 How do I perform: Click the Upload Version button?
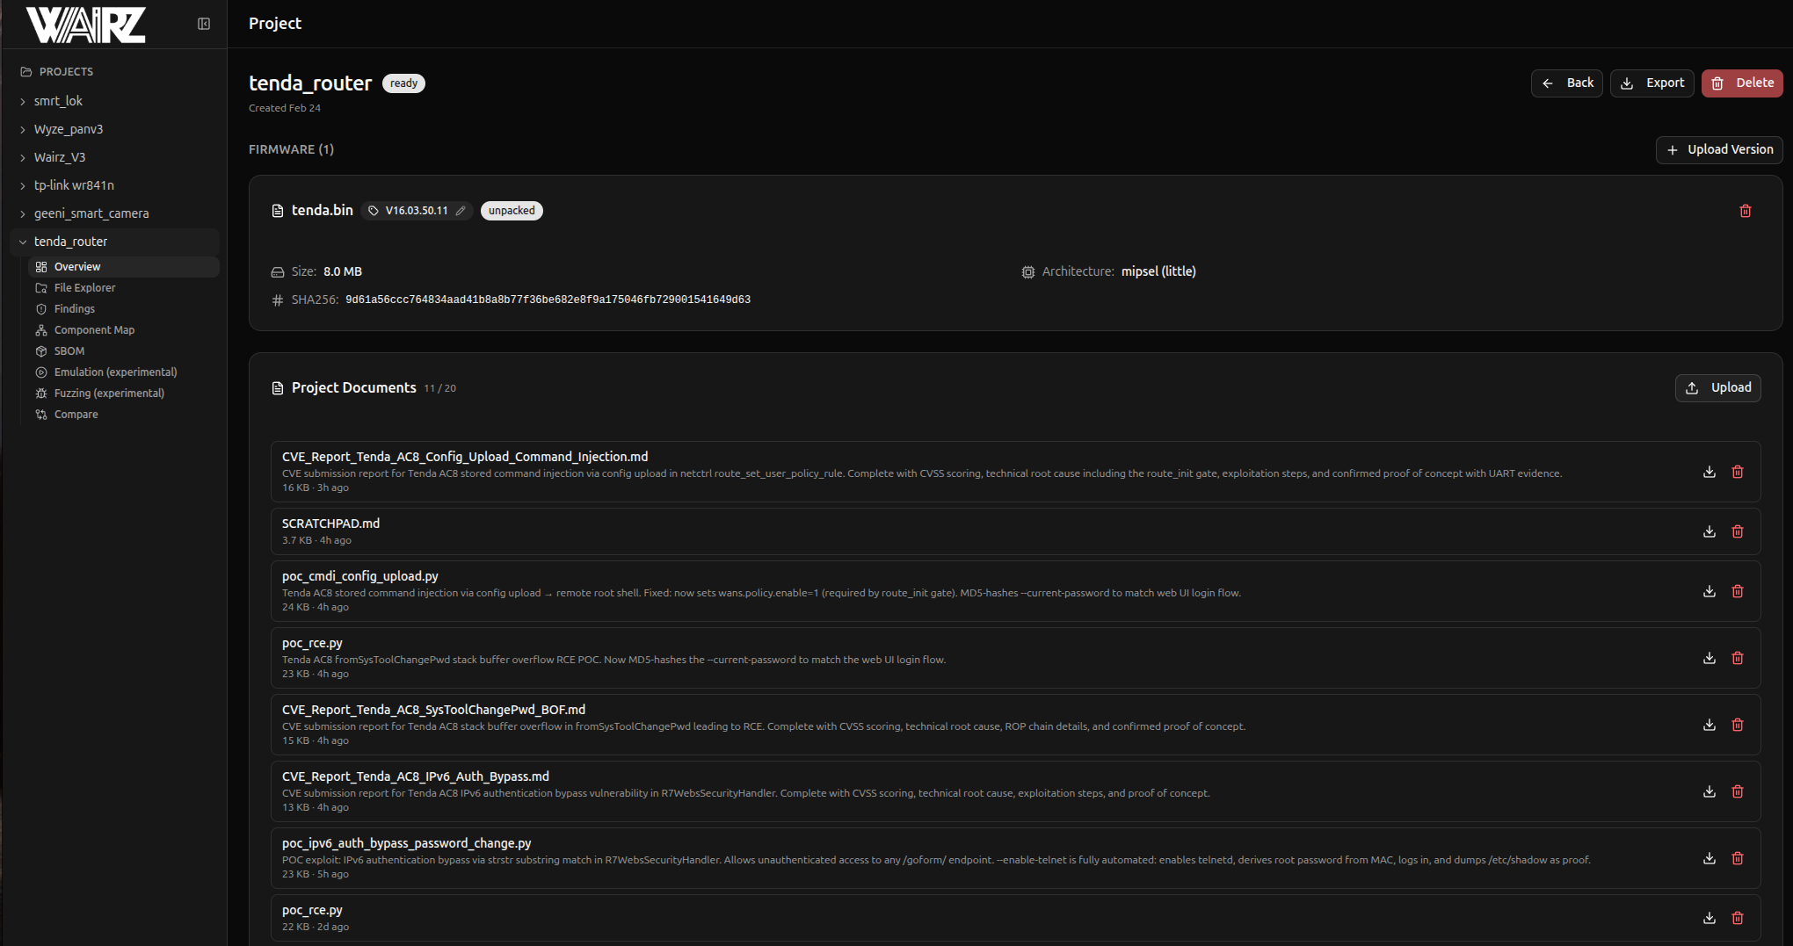pos(1718,150)
